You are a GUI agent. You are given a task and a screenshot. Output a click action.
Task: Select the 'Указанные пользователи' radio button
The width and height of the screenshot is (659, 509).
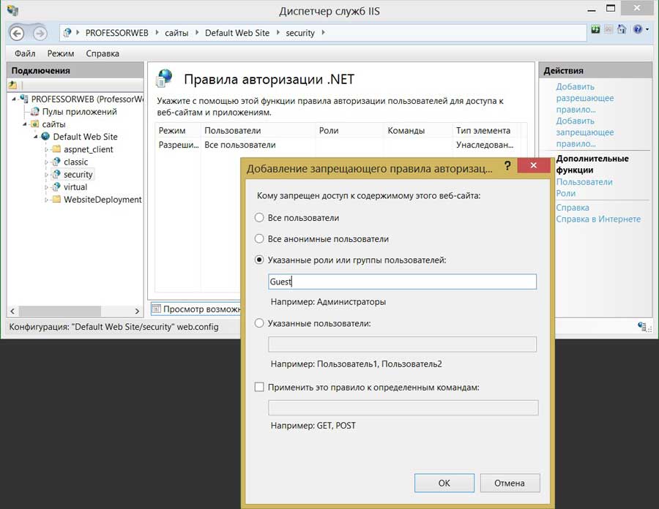[x=259, y=323]
